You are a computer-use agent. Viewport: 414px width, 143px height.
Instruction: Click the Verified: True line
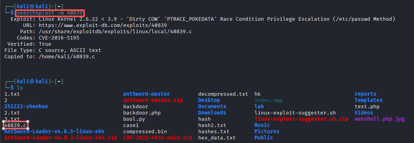point(29,44)
